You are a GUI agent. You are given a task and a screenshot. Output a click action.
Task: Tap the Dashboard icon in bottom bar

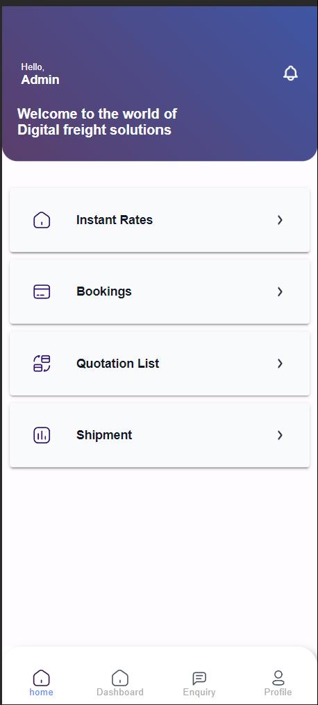120,677
